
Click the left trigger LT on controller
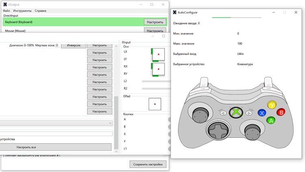click(204, 83)
